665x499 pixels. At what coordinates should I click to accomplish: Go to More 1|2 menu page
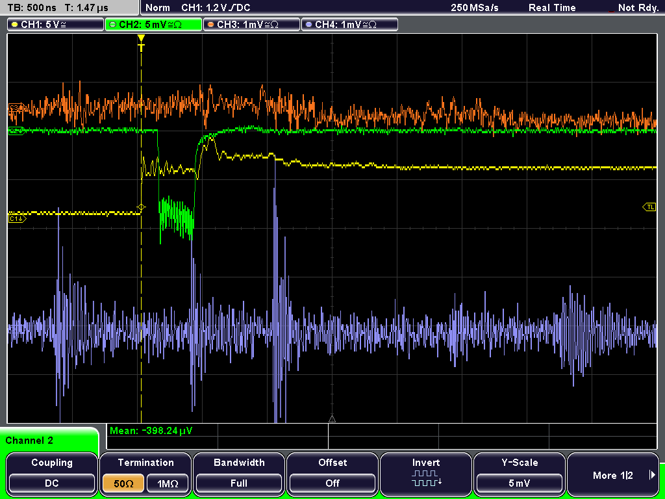[613, 474]
